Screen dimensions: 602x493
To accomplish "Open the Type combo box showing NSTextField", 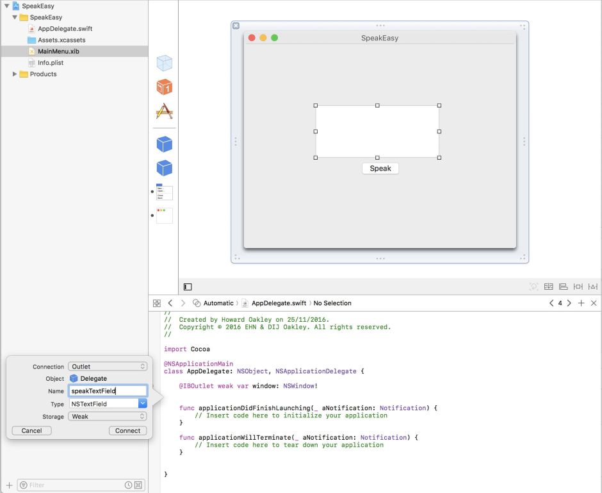I will 107,403.
